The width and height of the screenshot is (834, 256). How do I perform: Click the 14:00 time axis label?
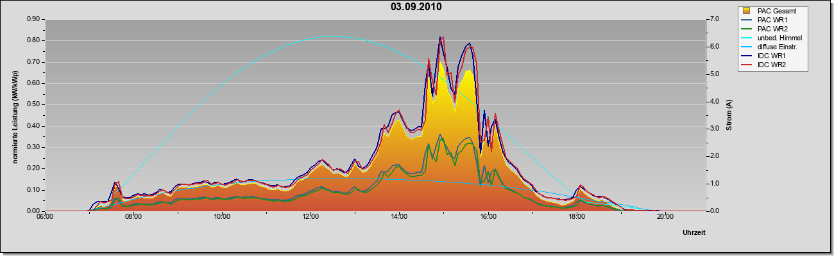point(399,216)
